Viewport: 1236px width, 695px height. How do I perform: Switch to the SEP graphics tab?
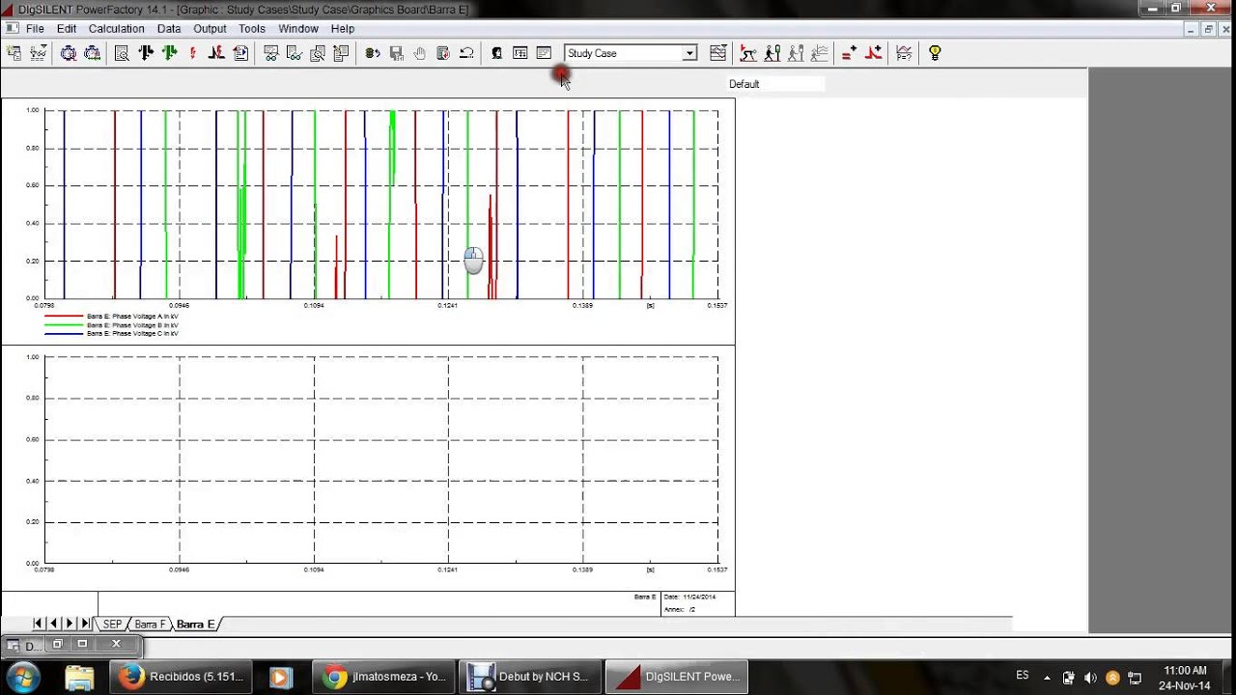tap(112, 625)
